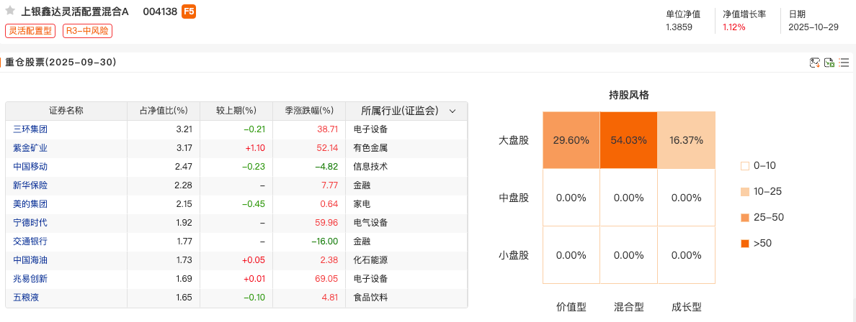Click the favorite star beside the fund name
Screen dimensions: 856x322
click(x=10, y=11)
